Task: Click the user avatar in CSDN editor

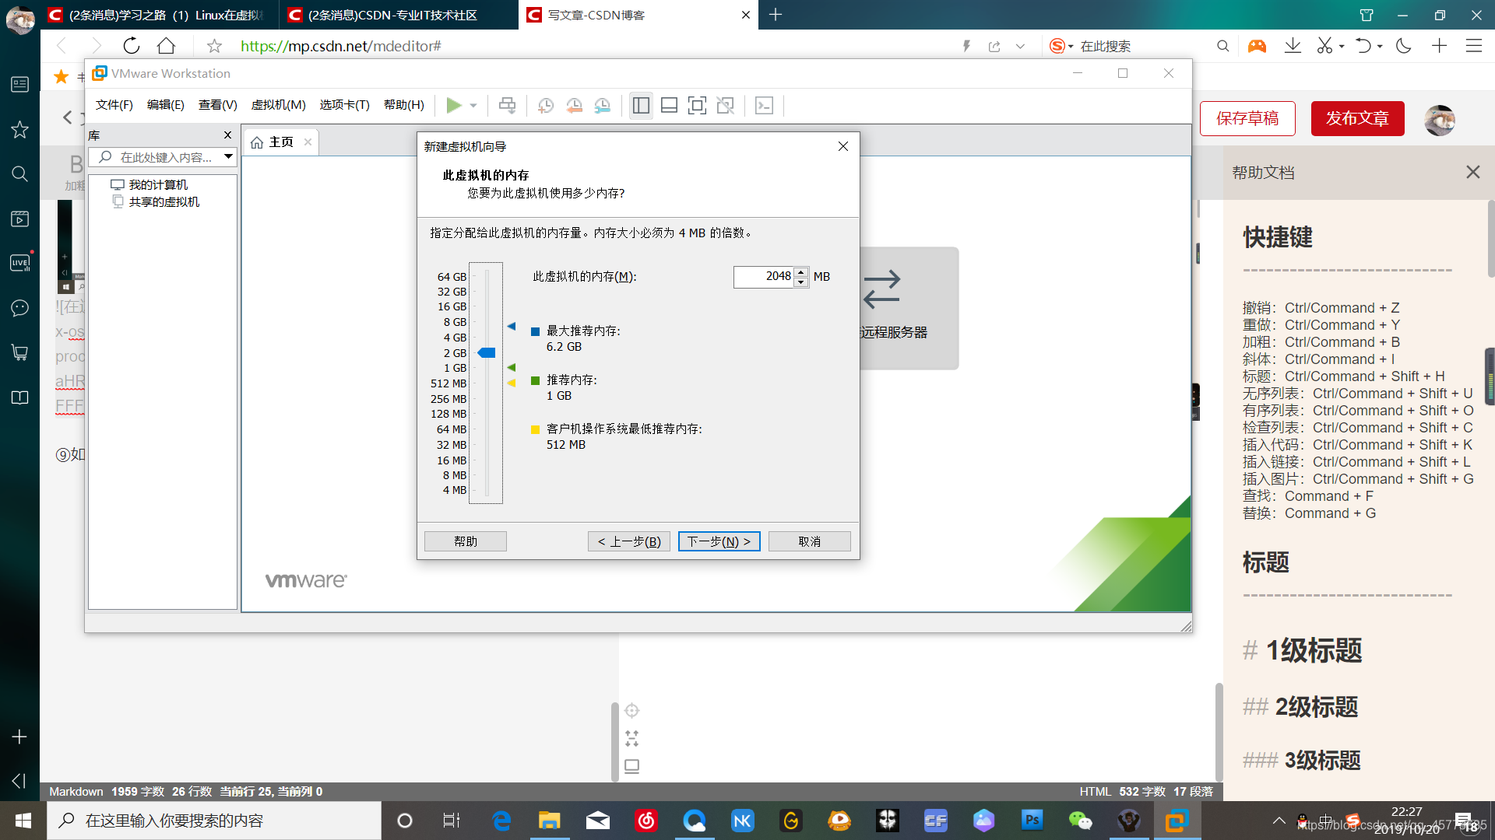Action: (x=1440, y=120)
